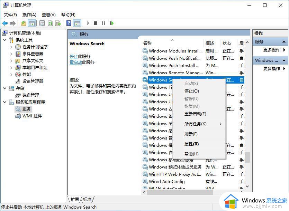Expand the 共享文件夹 node
This screenshot has width=289, height=211.
11,61
